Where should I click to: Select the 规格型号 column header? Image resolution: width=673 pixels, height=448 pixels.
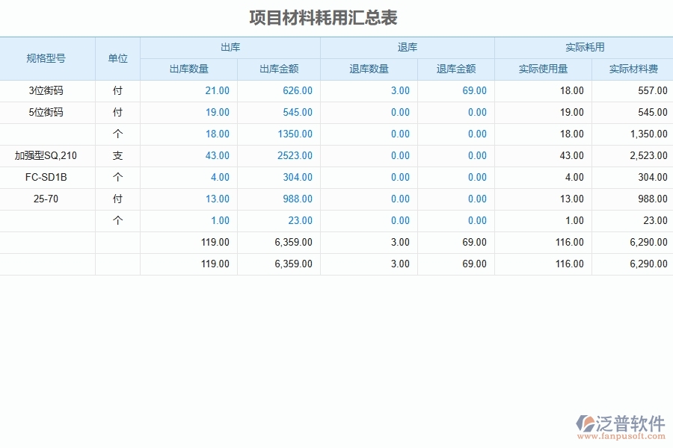pos(47,57)
